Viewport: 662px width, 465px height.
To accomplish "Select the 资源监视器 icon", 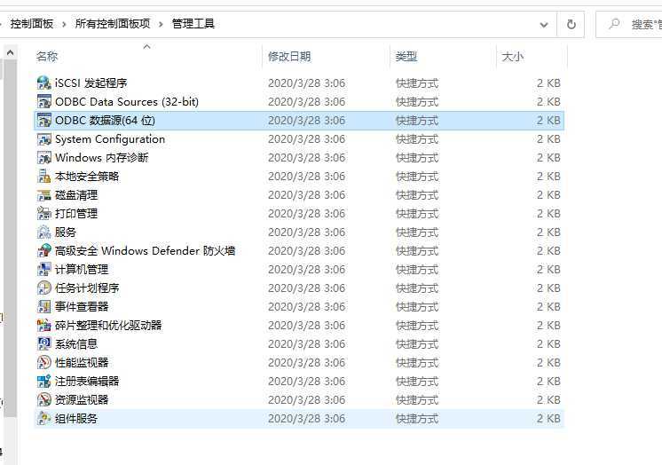I will coord(43,399).
